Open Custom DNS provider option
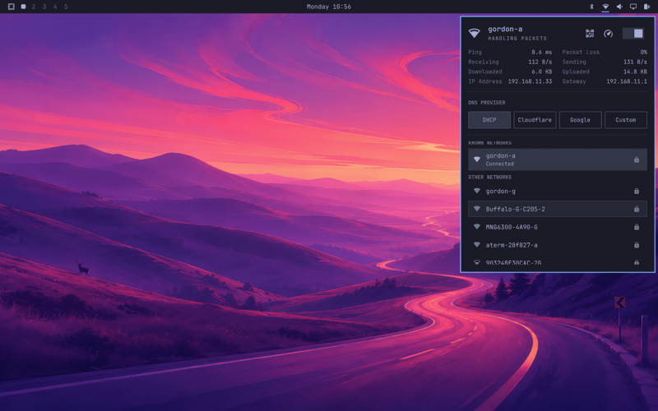This screenshot has height=411, width=658. (626, 120)
